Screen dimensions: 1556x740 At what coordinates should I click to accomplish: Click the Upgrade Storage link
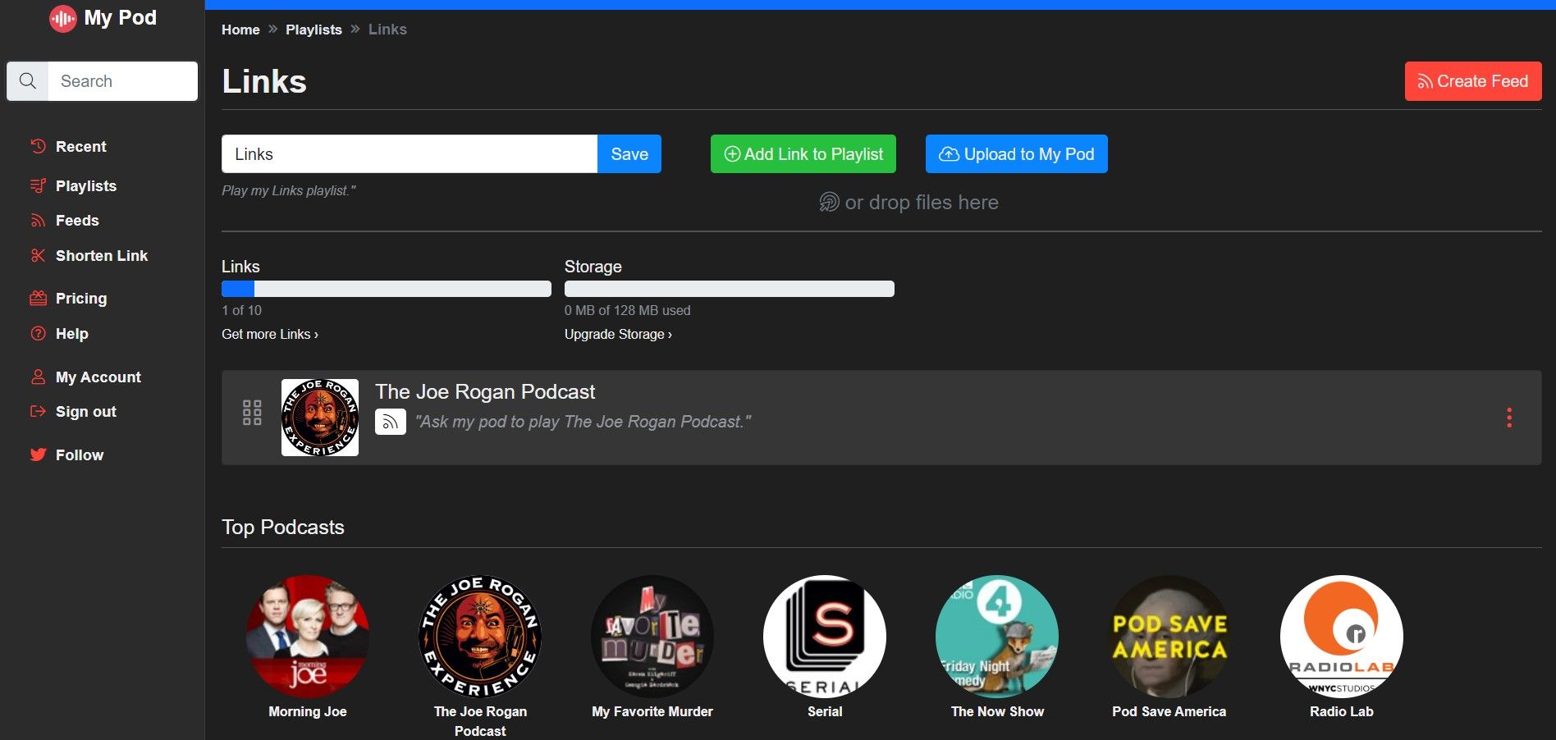[618, 334]
